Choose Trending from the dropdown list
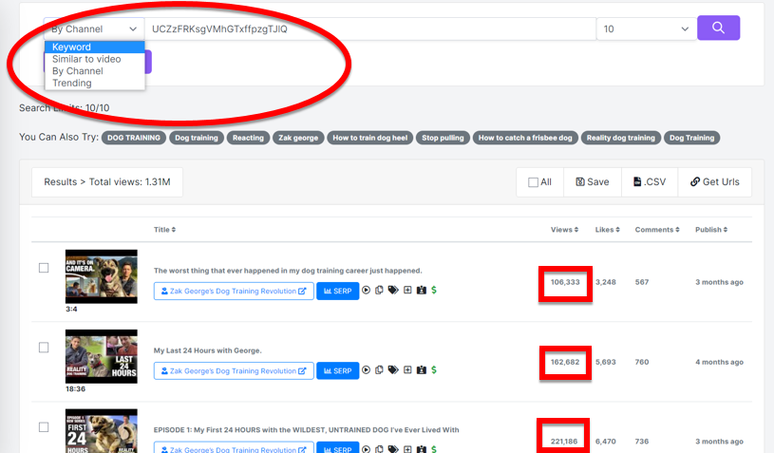 pyautogui.click(x=72, y=83)
